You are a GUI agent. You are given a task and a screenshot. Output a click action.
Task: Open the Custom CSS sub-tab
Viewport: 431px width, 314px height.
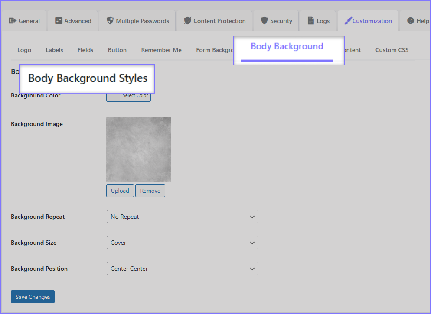pos(392,50)
